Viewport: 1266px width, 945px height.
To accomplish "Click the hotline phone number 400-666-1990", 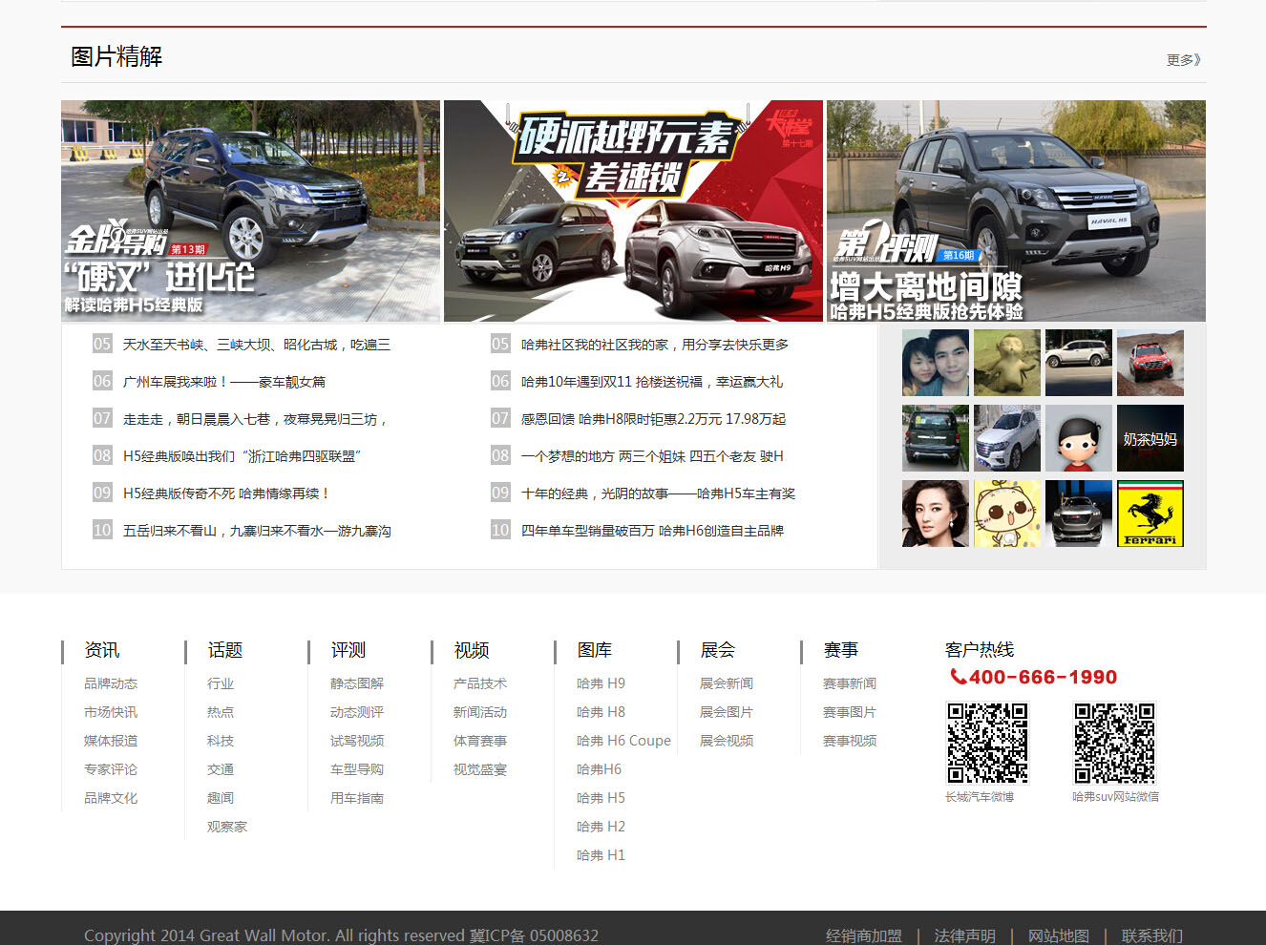I will coord(1033,677).
